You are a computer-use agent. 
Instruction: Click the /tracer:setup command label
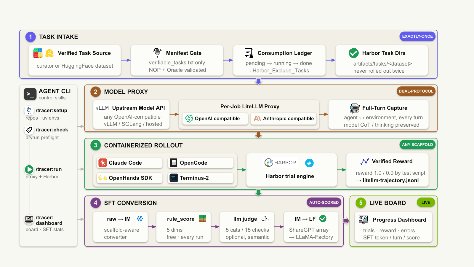(x=52, y=110)
